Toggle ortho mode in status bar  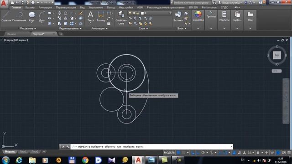(198, 153)
